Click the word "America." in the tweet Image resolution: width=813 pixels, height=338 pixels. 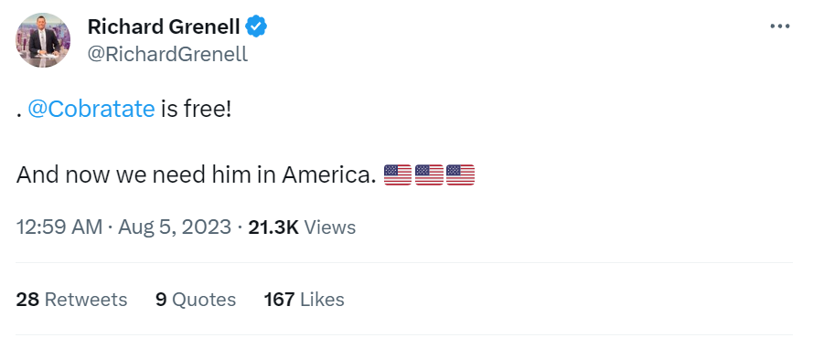[328, 175]
